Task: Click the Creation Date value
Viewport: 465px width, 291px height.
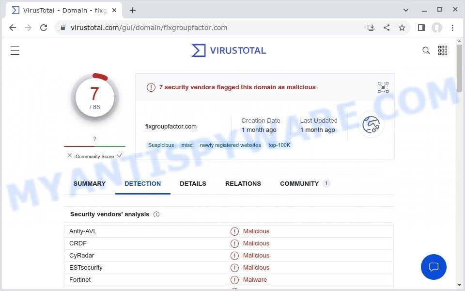Action: 259,130
